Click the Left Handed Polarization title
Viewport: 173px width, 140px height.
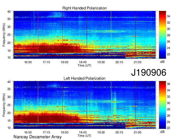coord(84,78)
